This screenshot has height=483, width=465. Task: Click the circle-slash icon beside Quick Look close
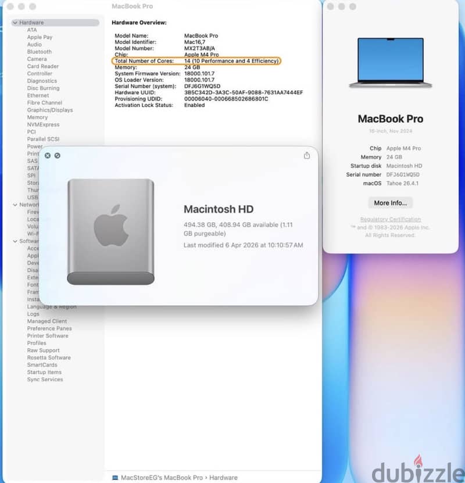(58, 156)
